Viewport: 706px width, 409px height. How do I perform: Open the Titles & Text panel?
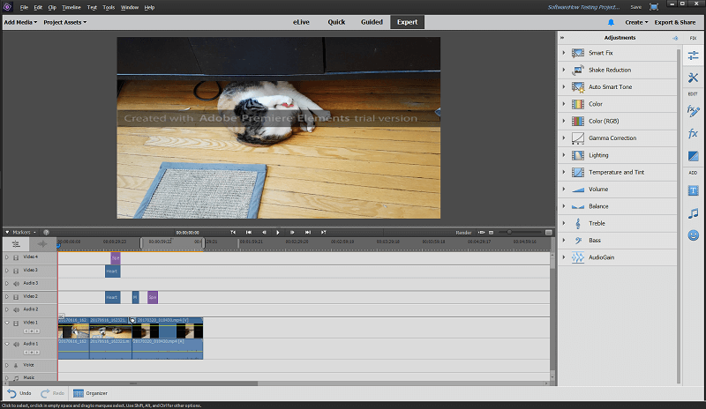(x=693, y=190)
